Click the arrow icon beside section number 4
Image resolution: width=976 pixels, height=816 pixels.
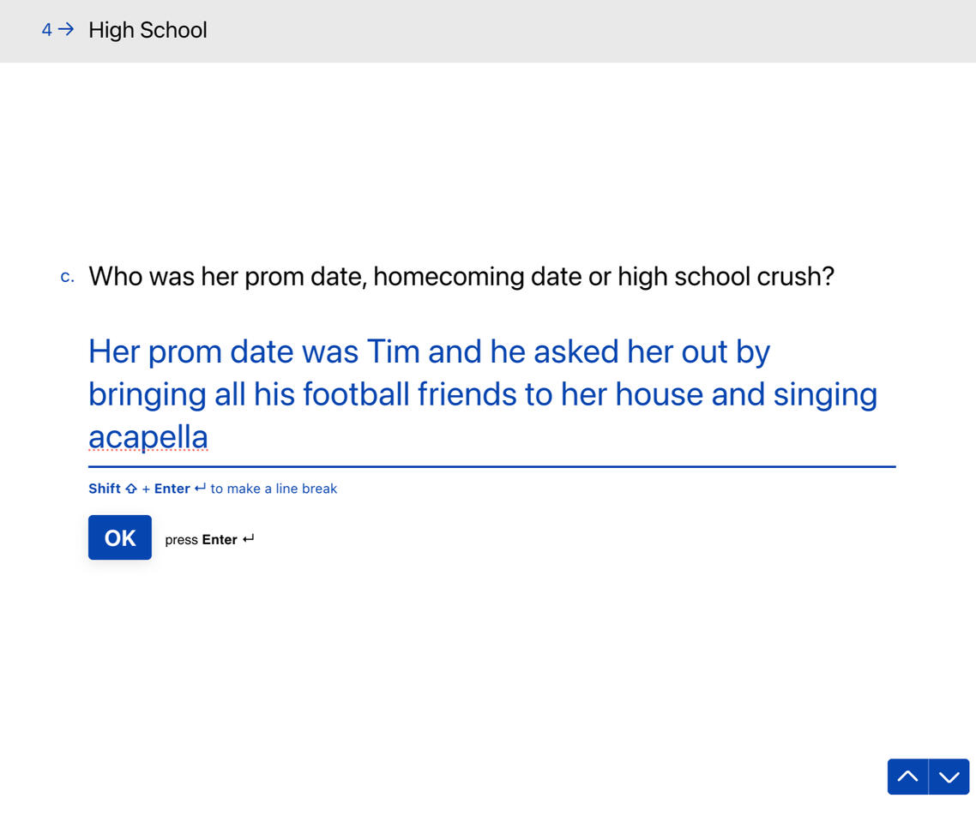66,30
